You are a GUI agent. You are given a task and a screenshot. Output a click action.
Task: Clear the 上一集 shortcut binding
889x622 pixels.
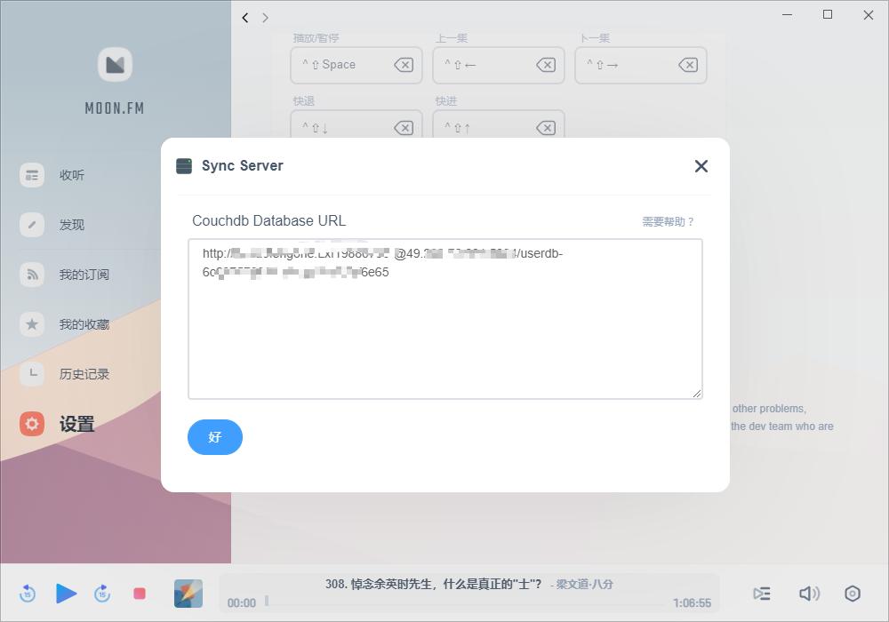click(546, 65)
